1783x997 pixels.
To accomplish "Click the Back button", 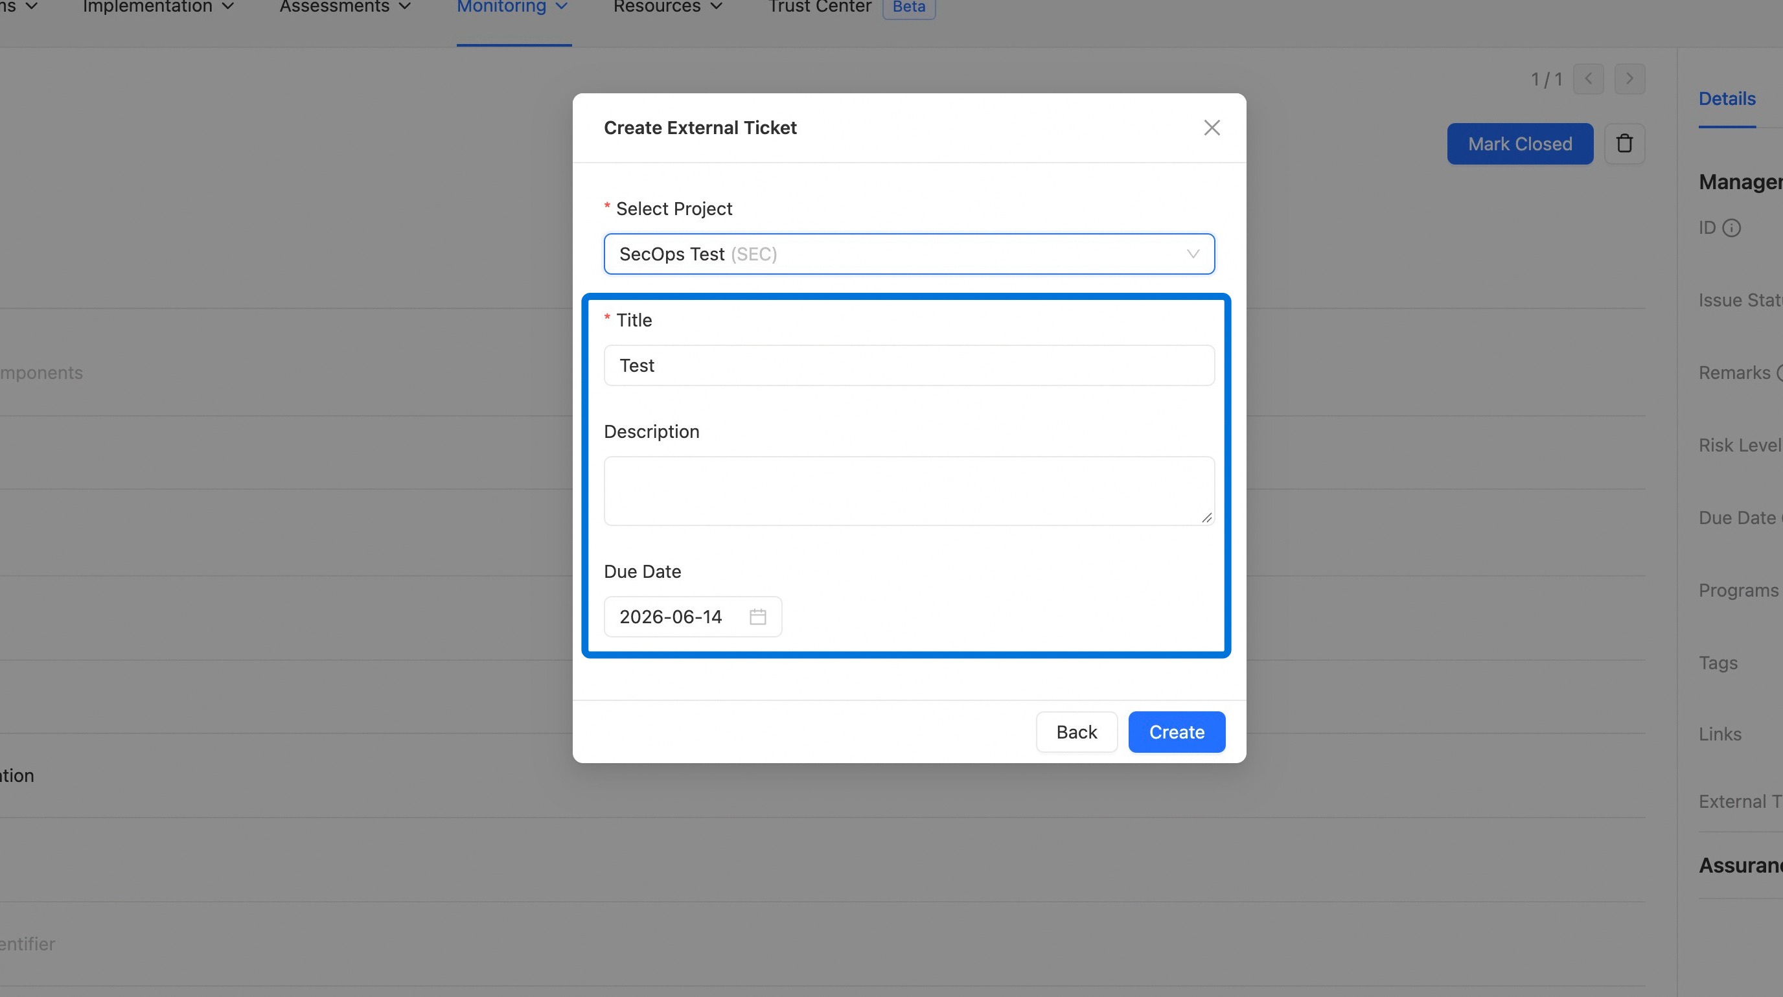I will pyautogui.click(x=1076, y=732).
